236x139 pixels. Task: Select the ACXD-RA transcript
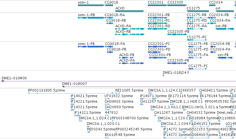[x=130, y=29]
